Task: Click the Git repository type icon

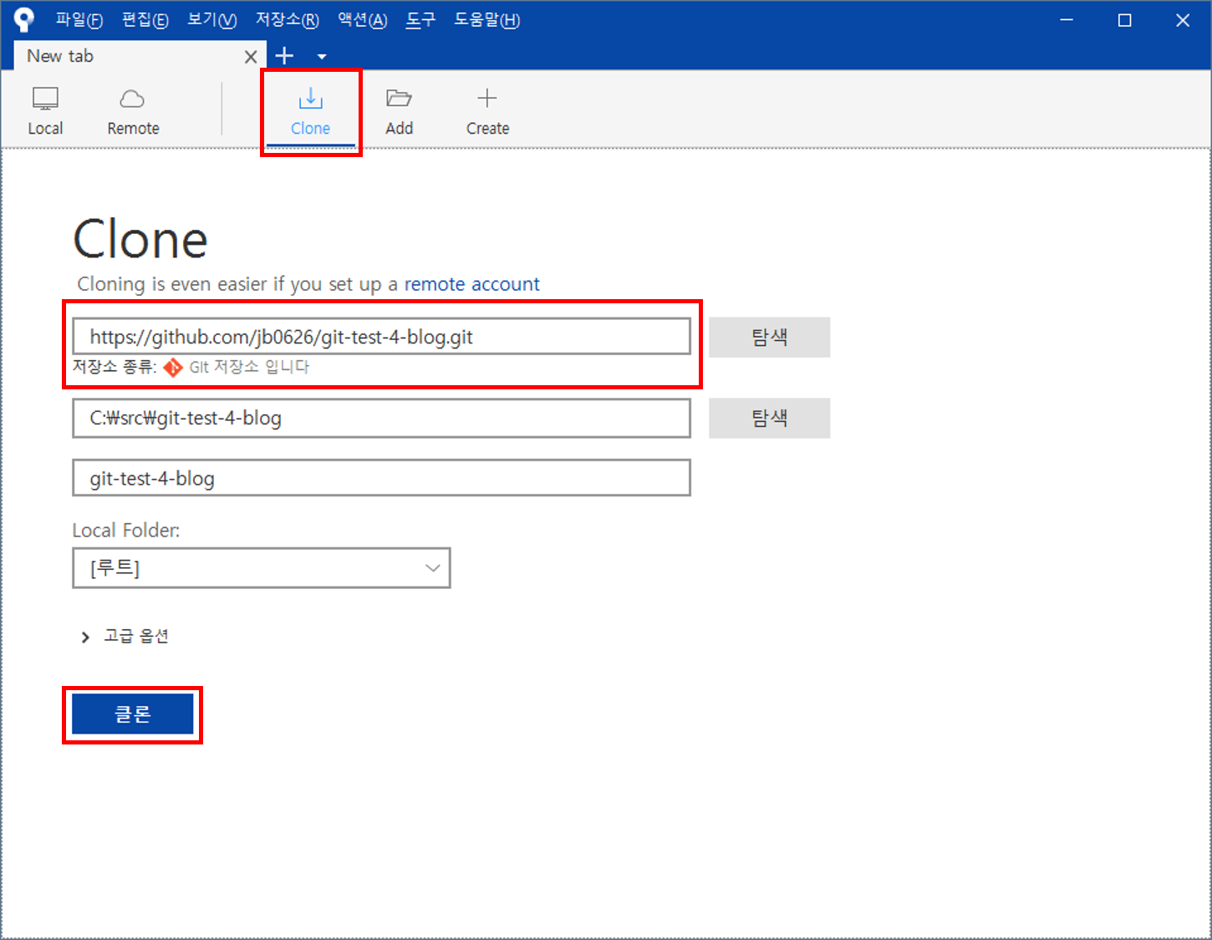Action: pos(173,368)
